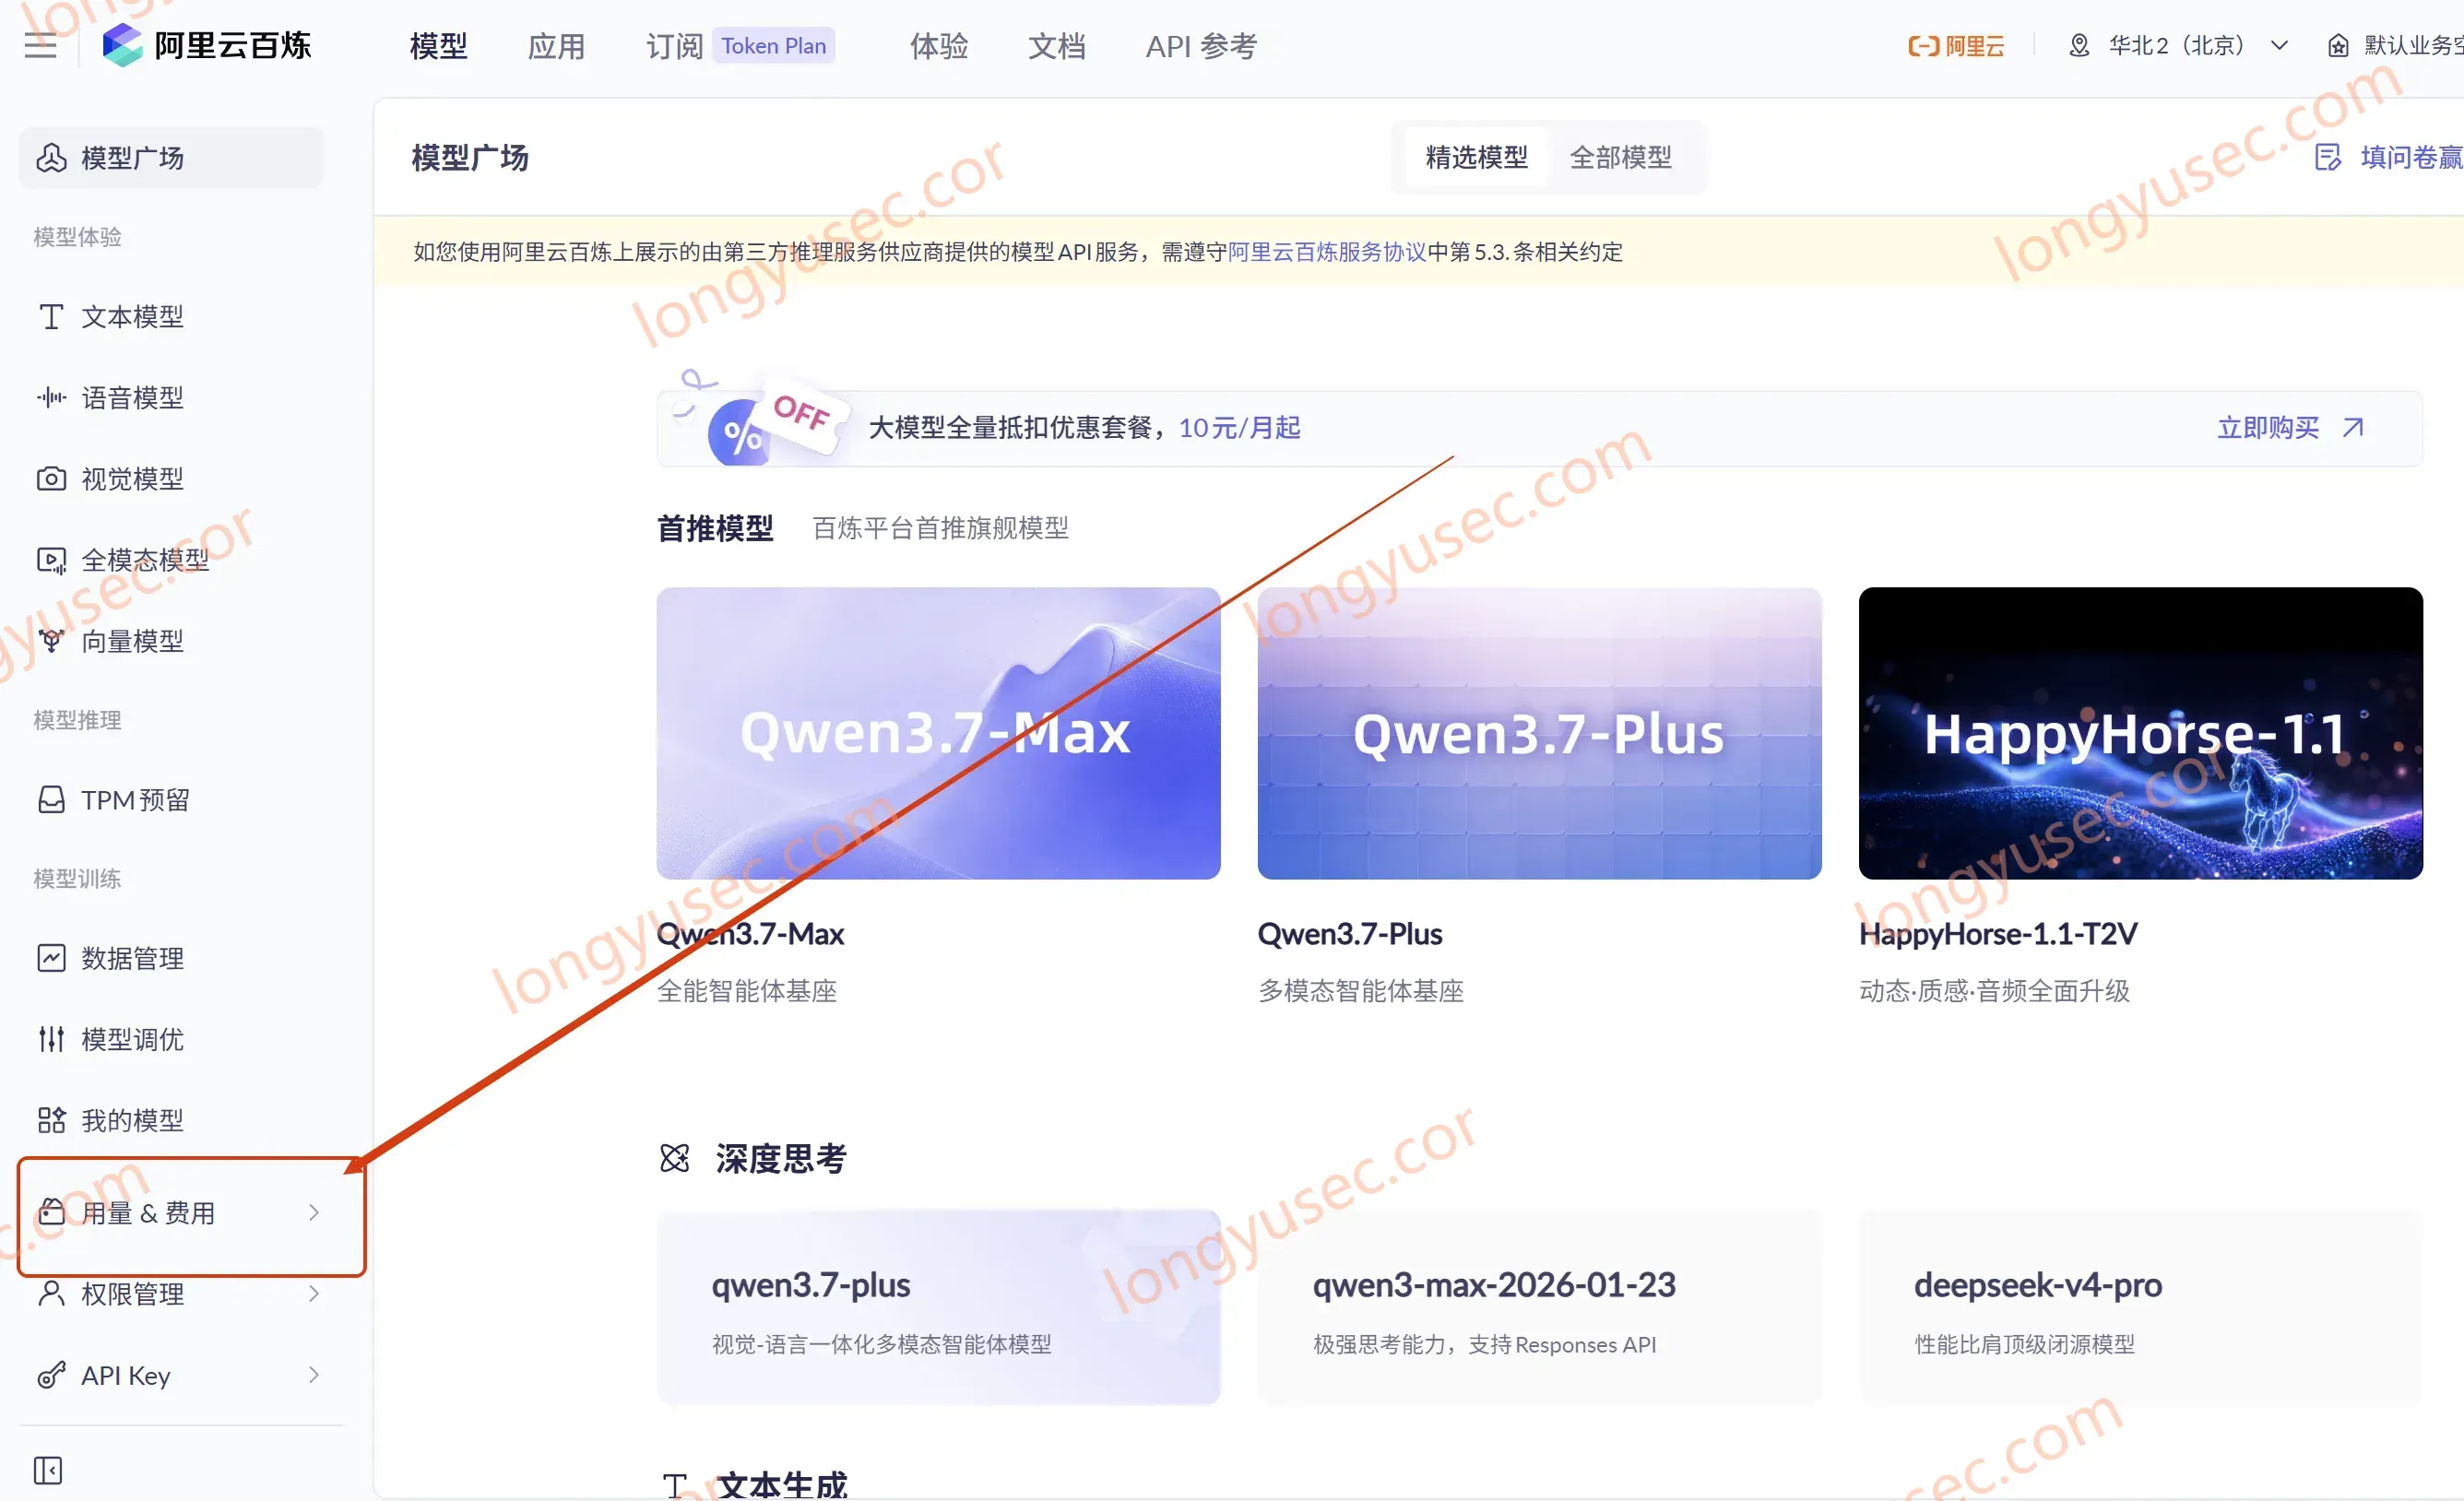The width and height of the screenshot is (2464, 1501).
Task: Click the 性能比肩顶级闭源模型 text
Action: tap(2025, 1345)
